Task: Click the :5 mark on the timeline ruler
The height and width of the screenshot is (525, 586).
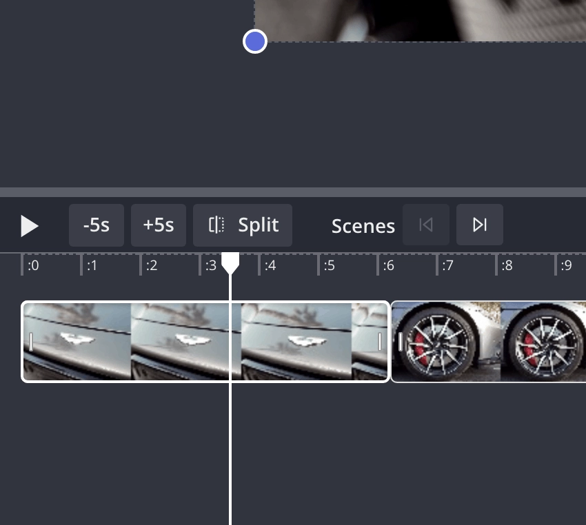Action: (x=328, y=265)
